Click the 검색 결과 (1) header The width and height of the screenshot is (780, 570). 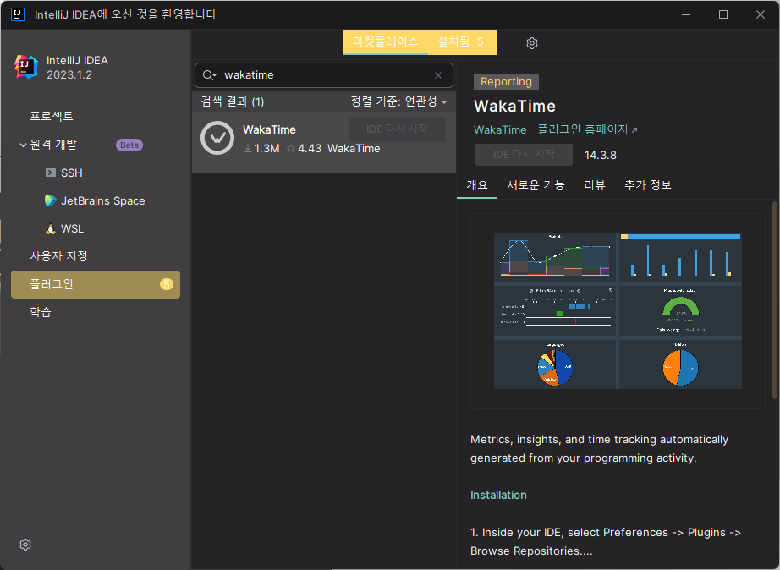[x=233, y=101]
